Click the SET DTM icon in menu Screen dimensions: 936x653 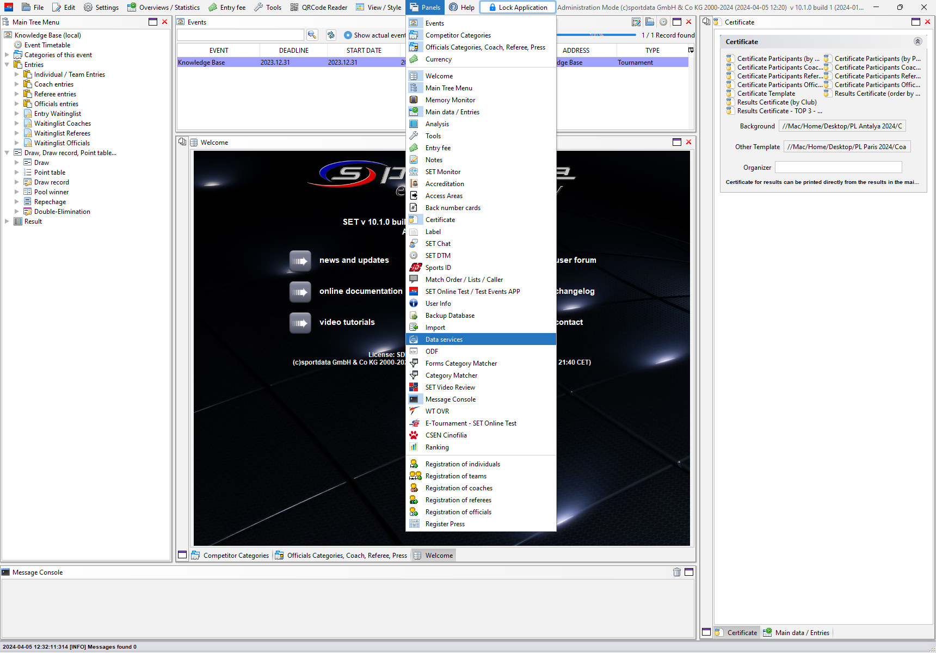(x=414, y=255)
